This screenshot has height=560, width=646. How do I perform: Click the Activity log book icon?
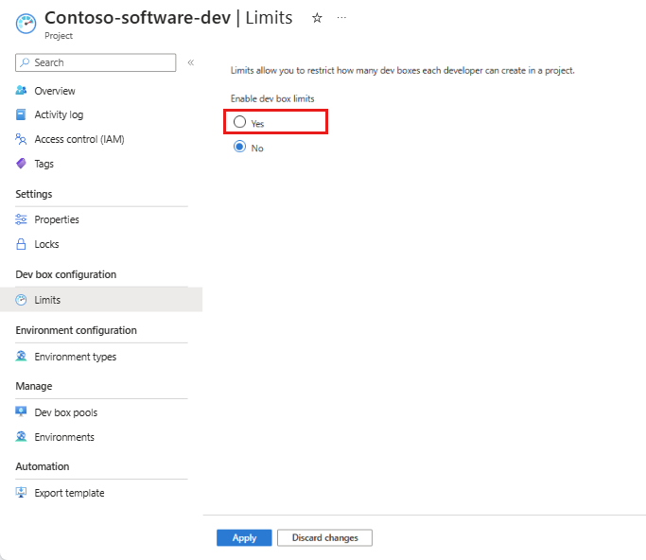coord(21,114)
